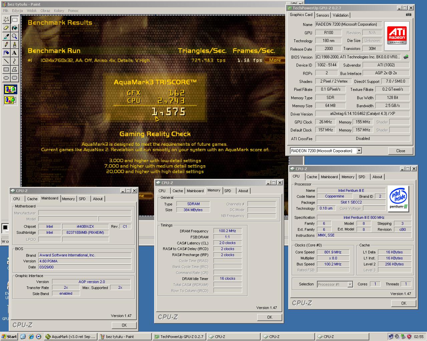Image resolution: width=427 pixels, height=341 pixels.
Task: Open Memory tab in the CPU-Z mainboard window
Action: (x=68, y=199)
